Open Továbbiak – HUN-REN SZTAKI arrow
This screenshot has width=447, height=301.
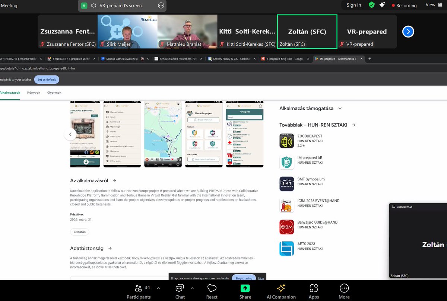354,125
